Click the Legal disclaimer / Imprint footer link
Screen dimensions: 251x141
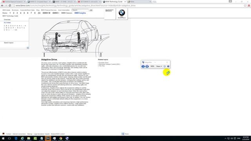(x=42, y=134)
